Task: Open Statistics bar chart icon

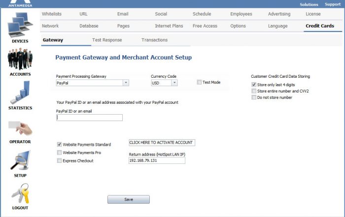Action: tap(20, 92)
